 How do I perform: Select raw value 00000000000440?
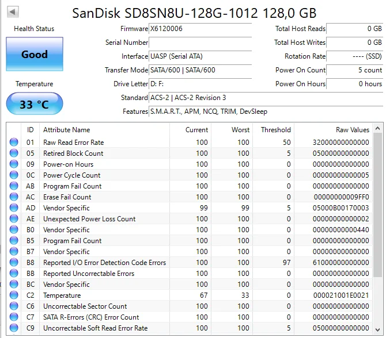(340, 230)
